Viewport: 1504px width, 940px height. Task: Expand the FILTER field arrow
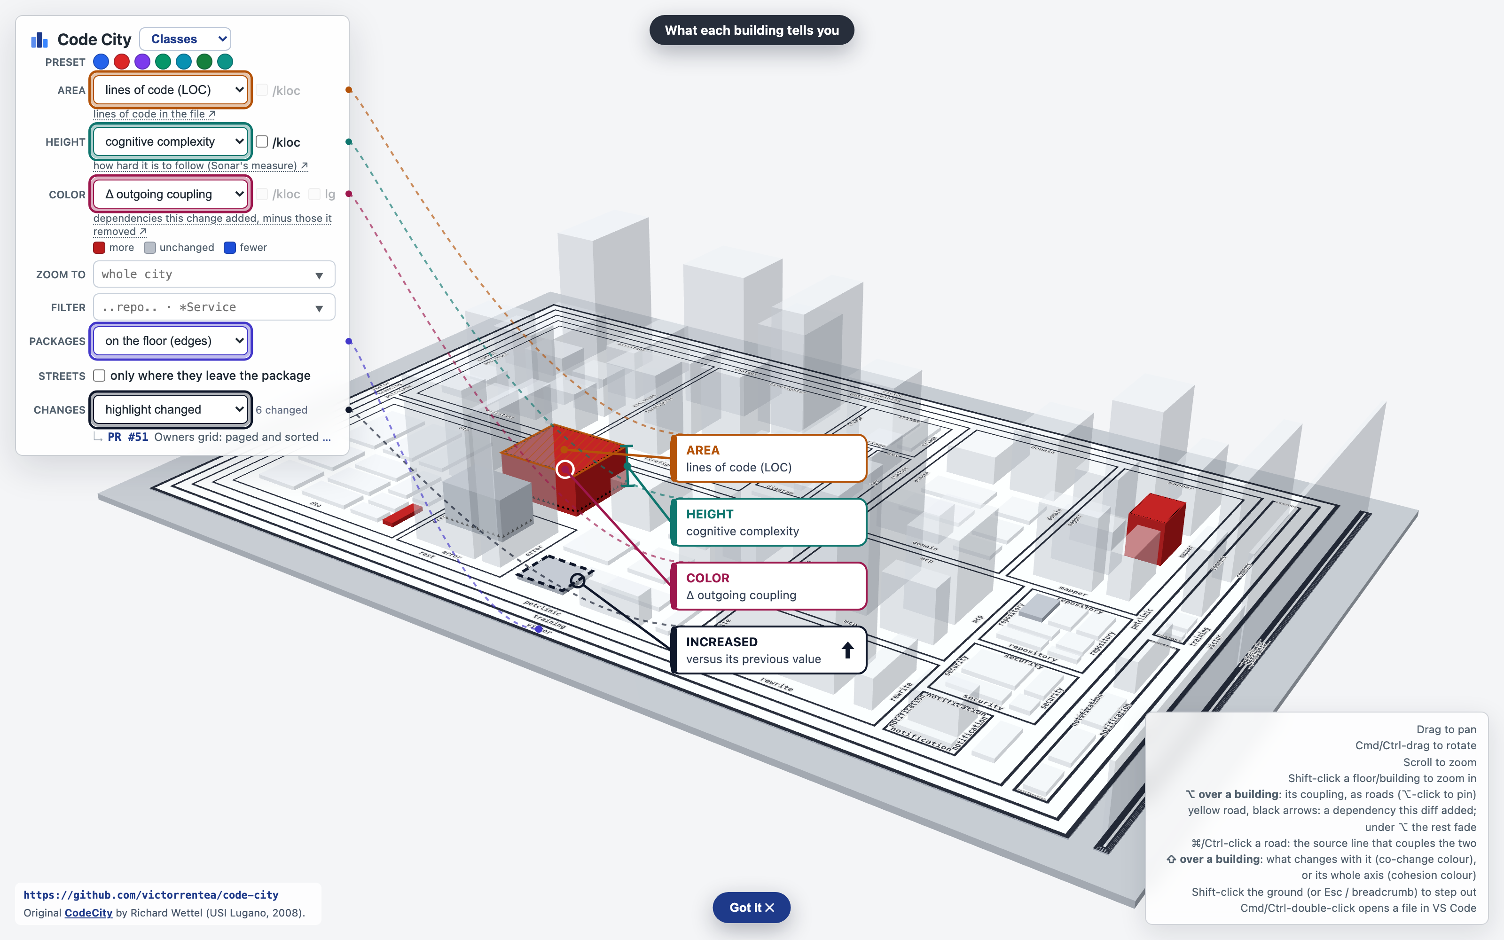pyautogui.click(x=319, y=308)
